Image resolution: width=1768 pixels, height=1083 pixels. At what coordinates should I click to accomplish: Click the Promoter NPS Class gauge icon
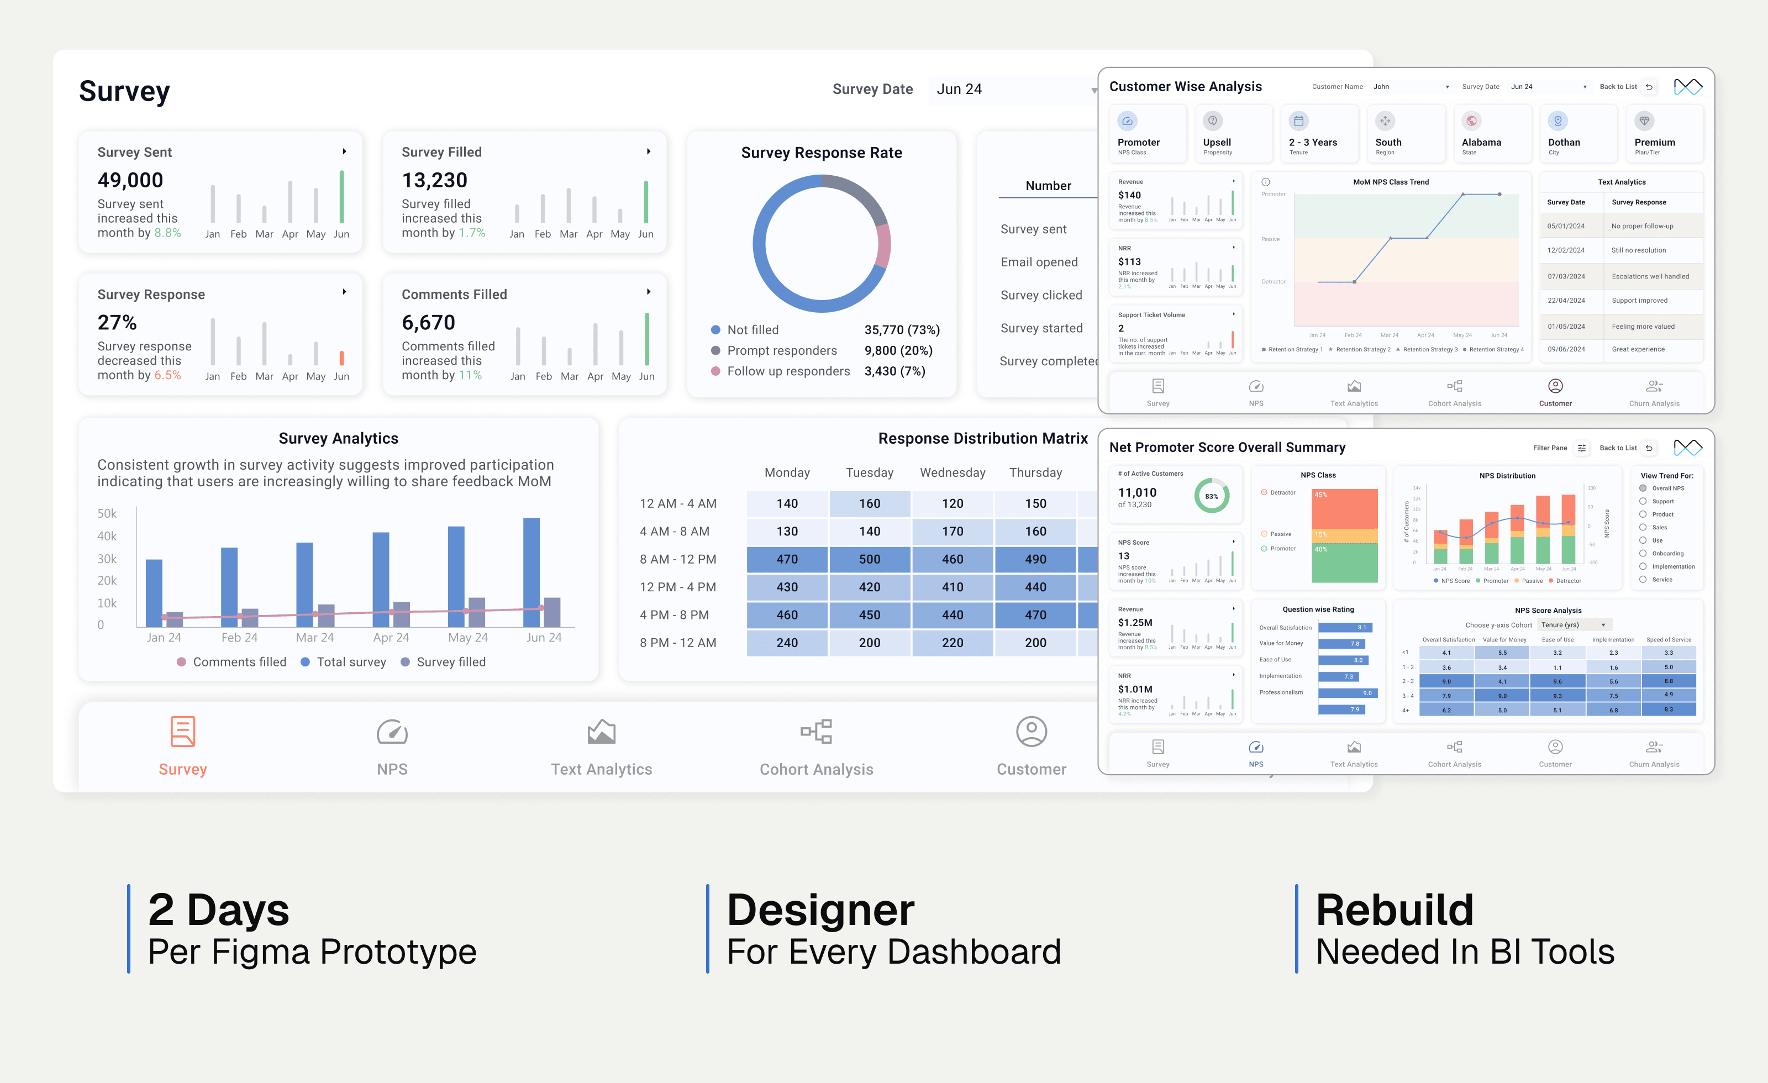pos(1127,120)
